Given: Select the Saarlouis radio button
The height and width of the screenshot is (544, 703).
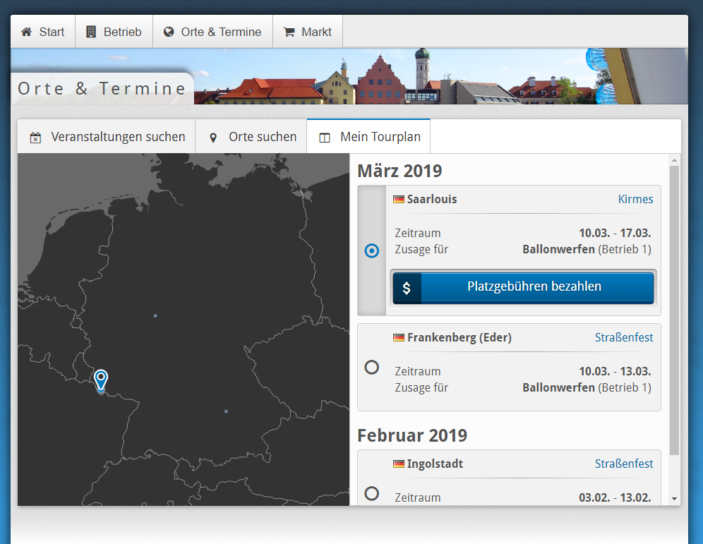Looking at the screenshot, I should click(x=372, y=250).
